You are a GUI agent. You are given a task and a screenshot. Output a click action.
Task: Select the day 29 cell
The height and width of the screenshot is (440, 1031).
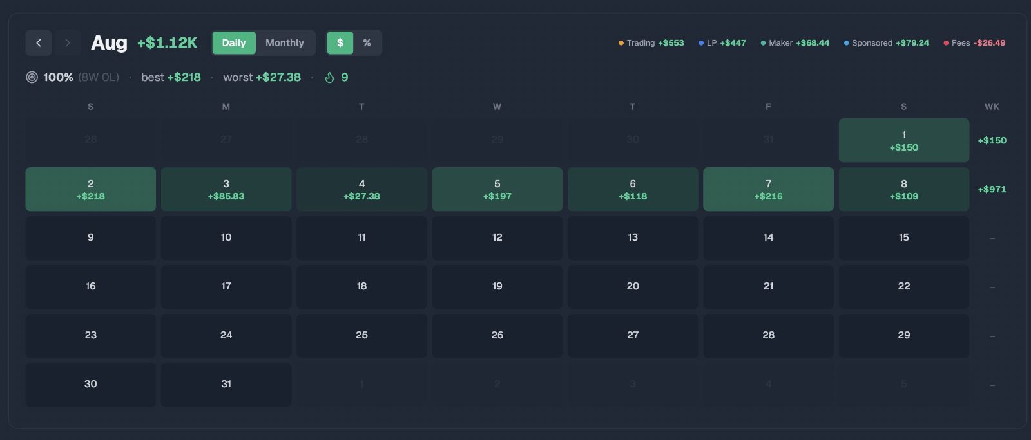tap(904, 336)
